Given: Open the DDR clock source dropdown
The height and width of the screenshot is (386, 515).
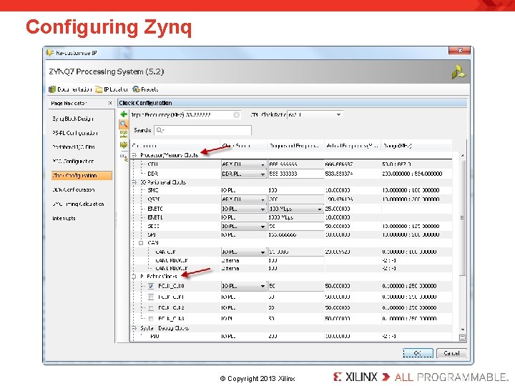Looking at the screenshot, I should coord(243,174).
